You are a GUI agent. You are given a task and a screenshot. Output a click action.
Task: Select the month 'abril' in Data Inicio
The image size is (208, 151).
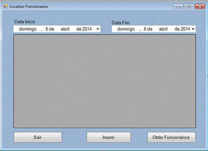[x=65, y=29]
